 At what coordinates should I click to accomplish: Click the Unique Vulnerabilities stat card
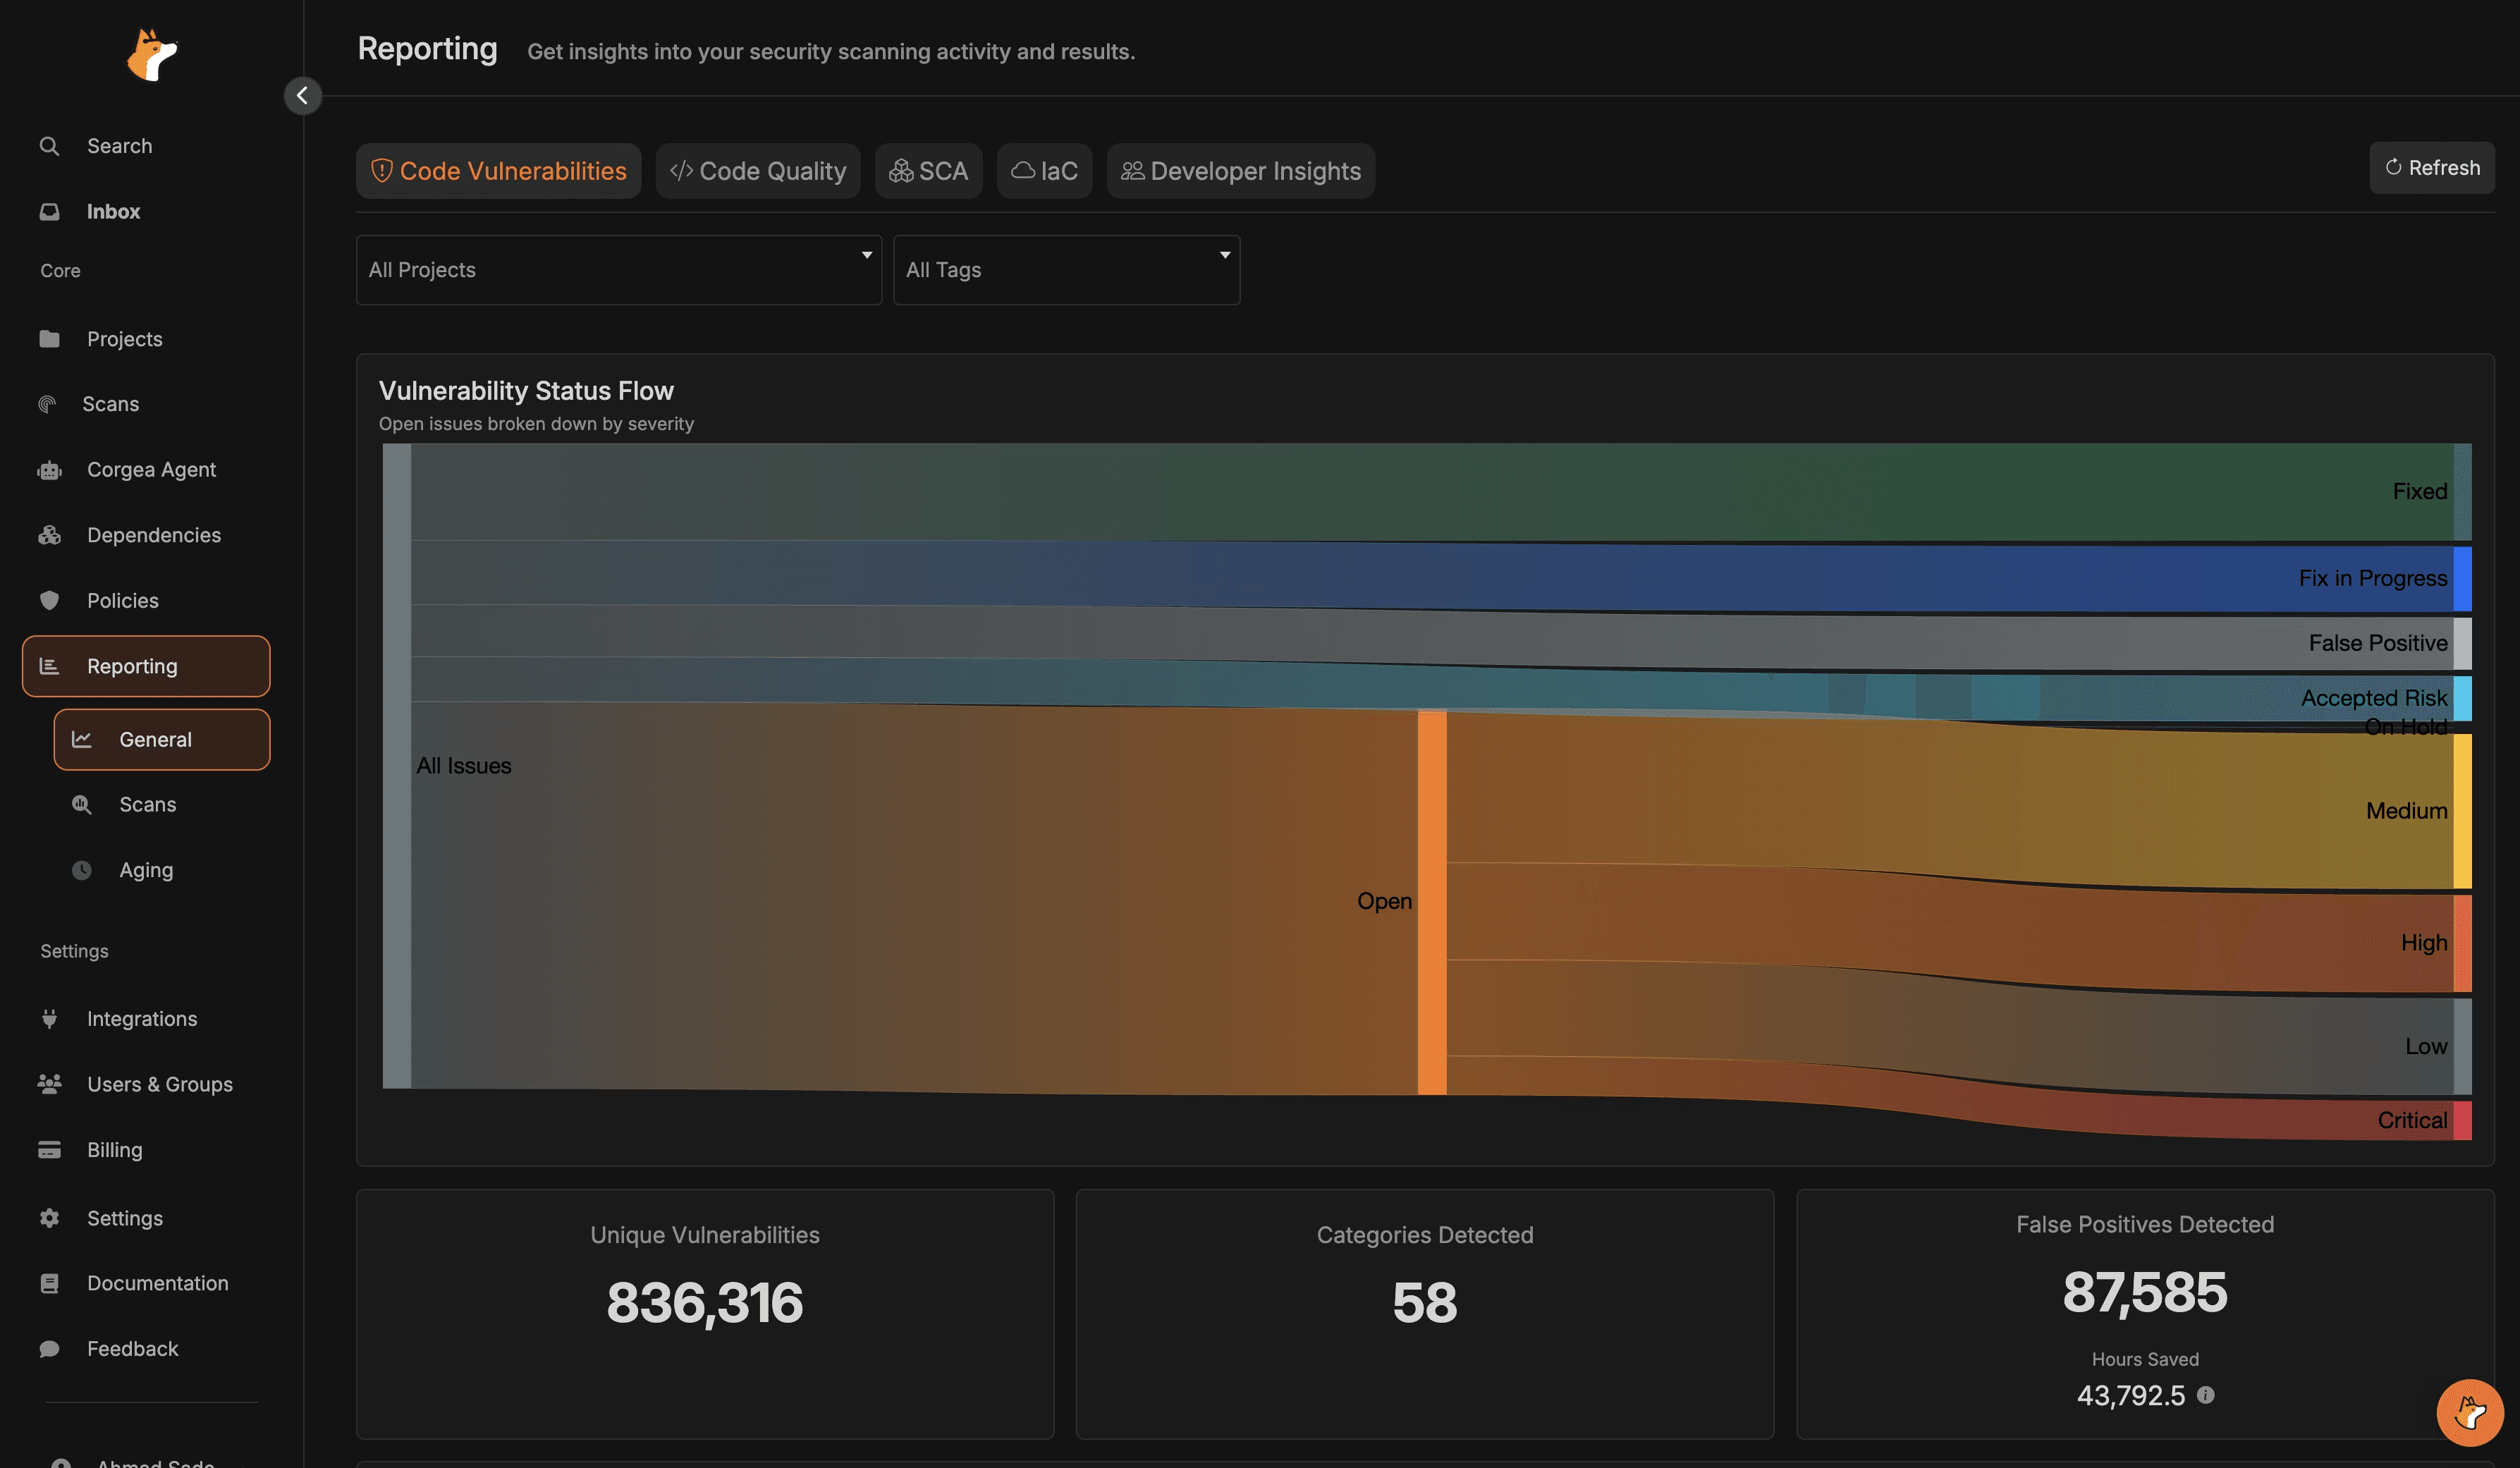click(x=704, y=1313)
